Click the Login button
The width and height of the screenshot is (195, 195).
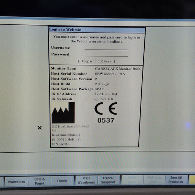click(x=87, y=61)
